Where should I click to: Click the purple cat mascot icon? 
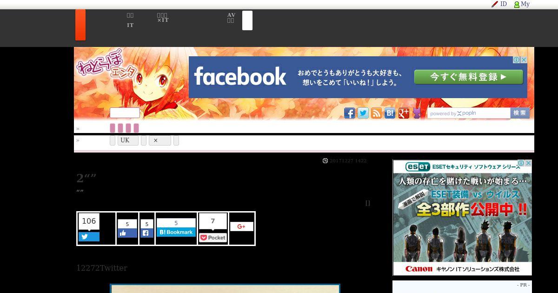[417, 113]
